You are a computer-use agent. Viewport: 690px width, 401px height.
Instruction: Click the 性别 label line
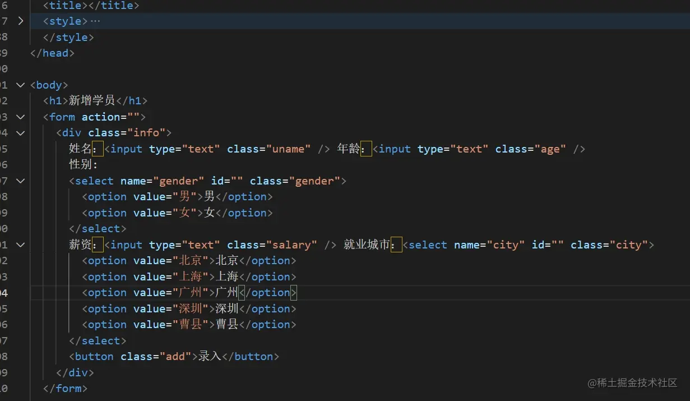[84, 165]
